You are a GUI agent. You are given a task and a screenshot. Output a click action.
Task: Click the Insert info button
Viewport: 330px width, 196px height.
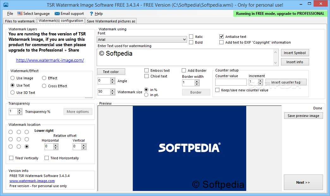[295, 62]
